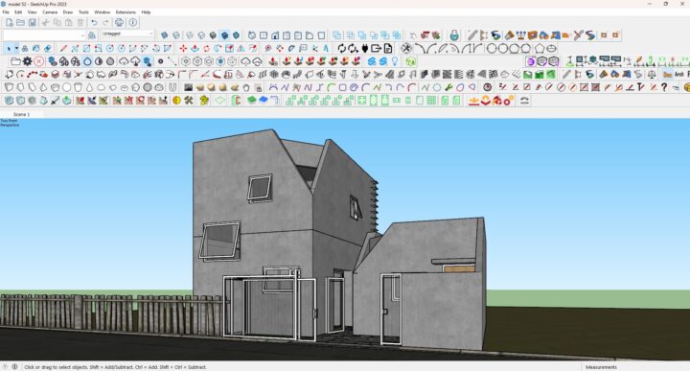Select the Protractor tool

pyautogui.click(x=291, y=48)
